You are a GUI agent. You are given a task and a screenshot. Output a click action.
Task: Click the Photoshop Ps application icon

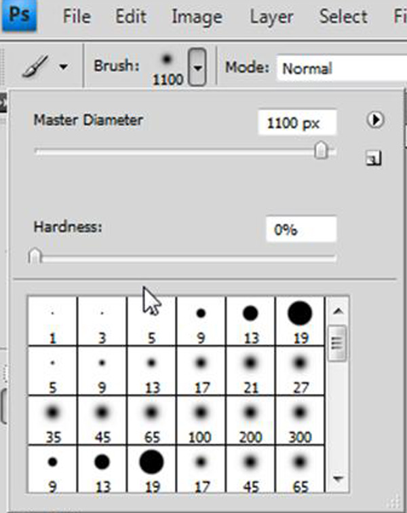point(19,16)
